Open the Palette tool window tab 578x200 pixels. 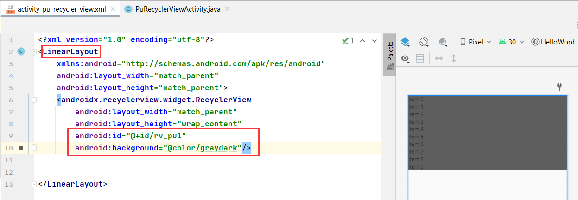[x=390, y=55]
